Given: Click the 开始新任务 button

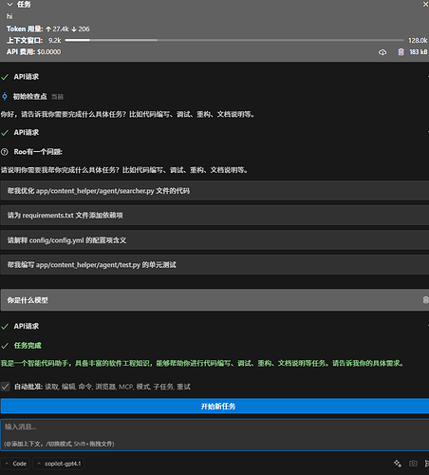Looking at the screenshot, I should pyautogui.click(x=214, y=407).
